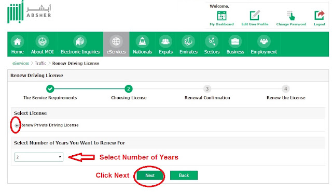Click 'Renew Private Driving License' option label

pyautogui.click(x=50, y=125)
